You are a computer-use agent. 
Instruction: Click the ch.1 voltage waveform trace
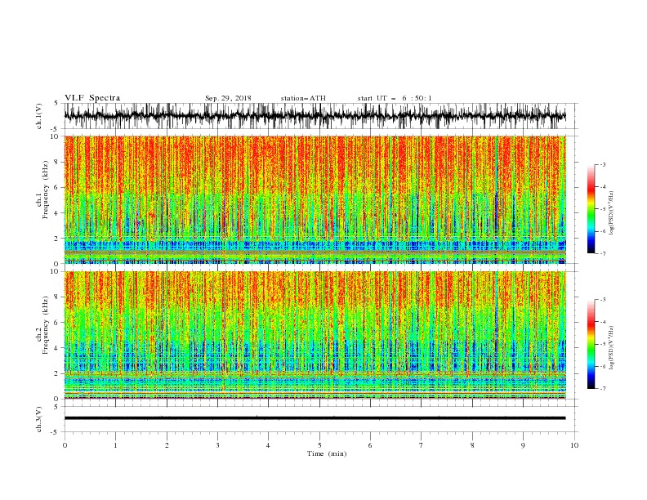click(x=315, y=116)
